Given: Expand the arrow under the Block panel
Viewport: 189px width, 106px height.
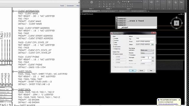Looking at the screenshot, I should 151,9.
